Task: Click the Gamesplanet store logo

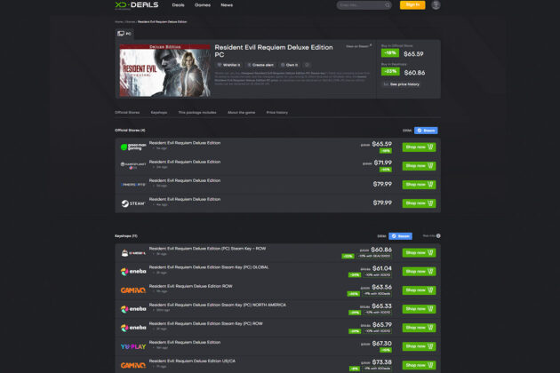Action: point(133,165)
